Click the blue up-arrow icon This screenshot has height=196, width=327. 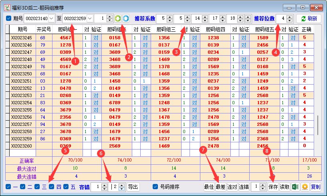[126, 18]
